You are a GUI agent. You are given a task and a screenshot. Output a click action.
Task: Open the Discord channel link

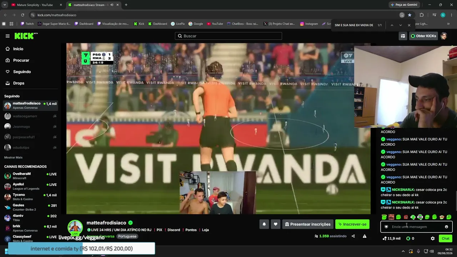pyautogui.click(x=174, y=230)
